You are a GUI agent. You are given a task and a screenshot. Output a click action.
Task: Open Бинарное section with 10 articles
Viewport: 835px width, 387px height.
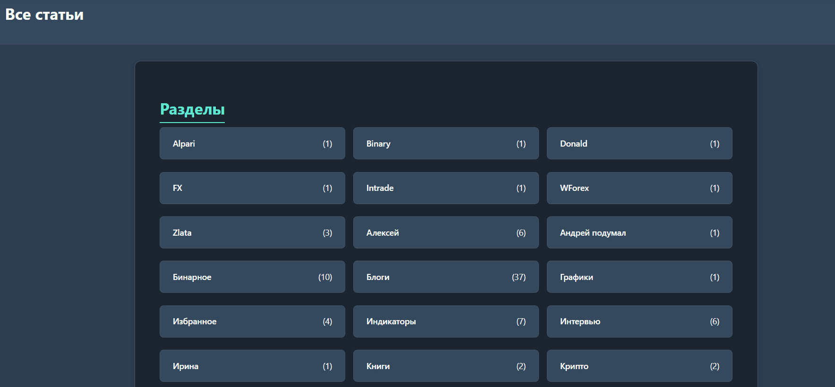coord(252,277)
